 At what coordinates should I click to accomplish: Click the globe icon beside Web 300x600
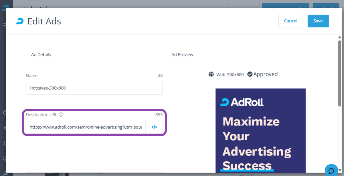pos(211,74)
